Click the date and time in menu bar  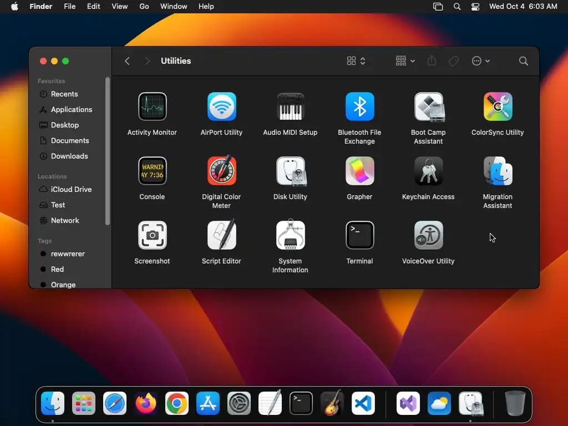pyautogui.click(x=523, y=7)
